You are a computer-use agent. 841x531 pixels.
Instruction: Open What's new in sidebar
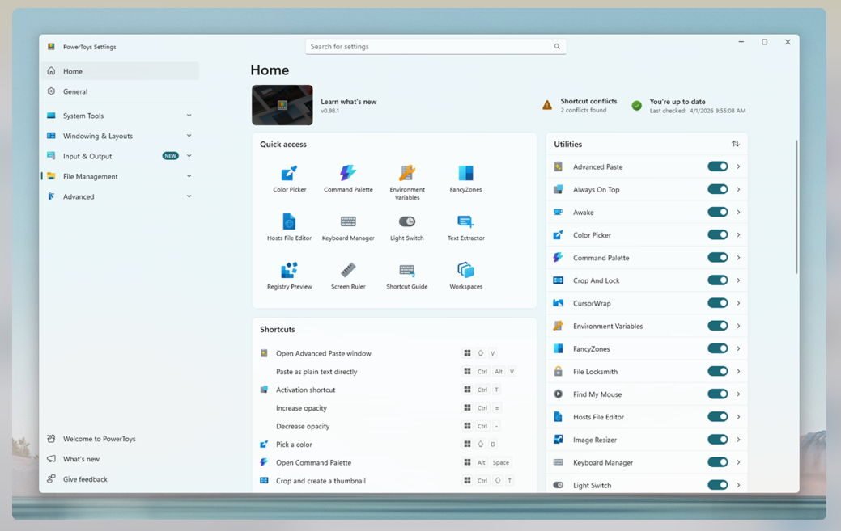pos(120,459)
